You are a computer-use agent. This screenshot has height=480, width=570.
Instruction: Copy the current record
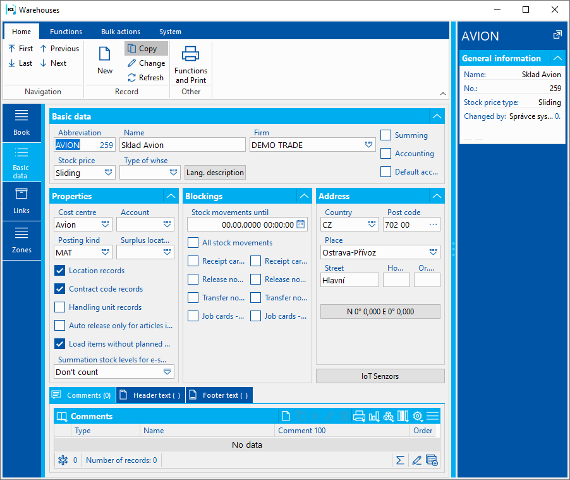coord(146,49)
